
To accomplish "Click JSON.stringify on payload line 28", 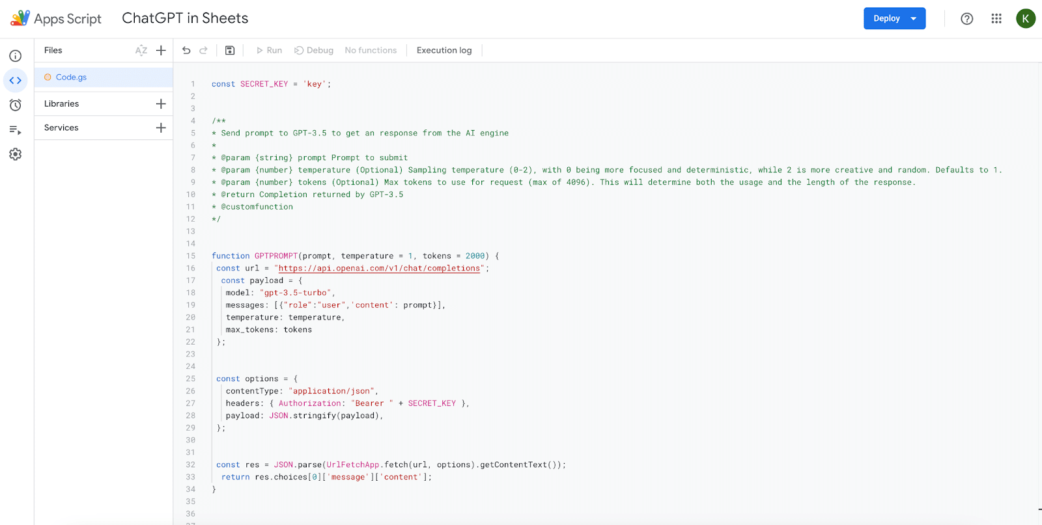I will [303, 416].
